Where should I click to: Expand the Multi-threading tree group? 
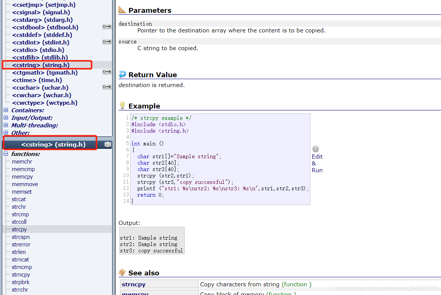6,125
